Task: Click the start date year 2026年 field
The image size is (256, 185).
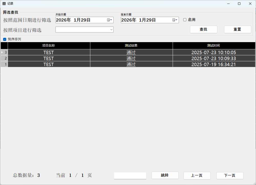Action: click(63, 20)
